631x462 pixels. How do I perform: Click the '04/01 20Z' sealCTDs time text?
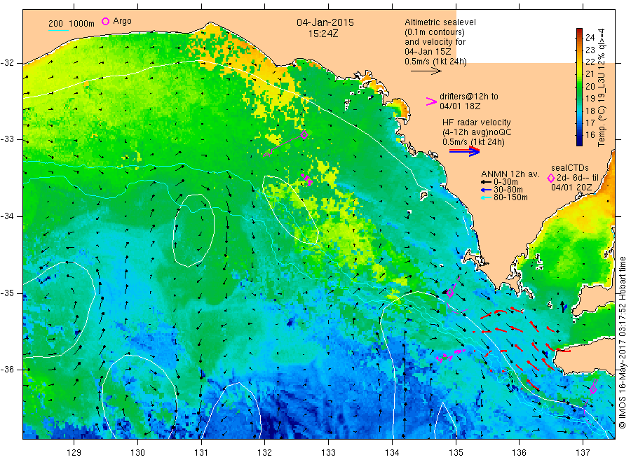click(x=571, y=188)
